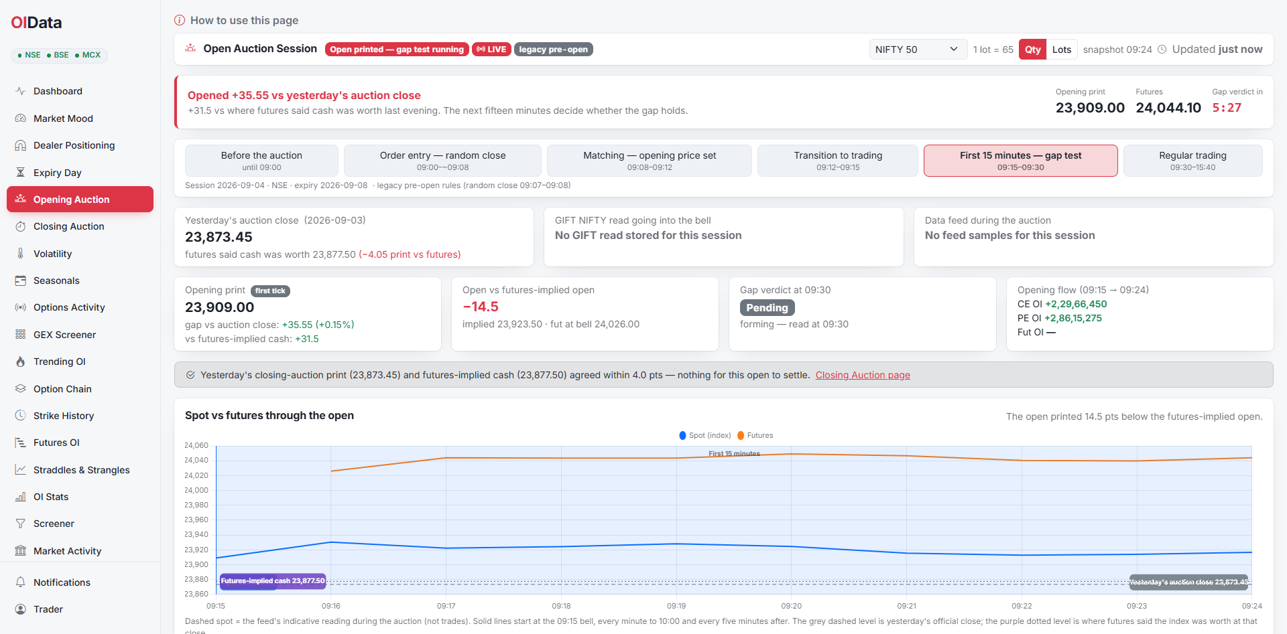Click the Volatility thermometer icon
The height and width of the screenshot is (634, 1287).
point(20,254)
